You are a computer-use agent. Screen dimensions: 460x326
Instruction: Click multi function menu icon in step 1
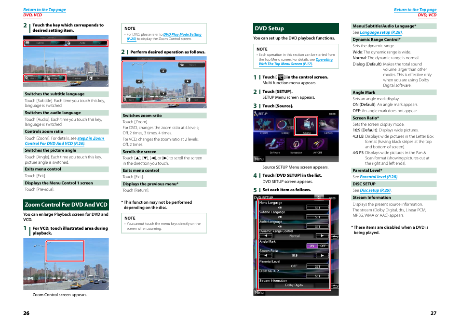(281, 78)
